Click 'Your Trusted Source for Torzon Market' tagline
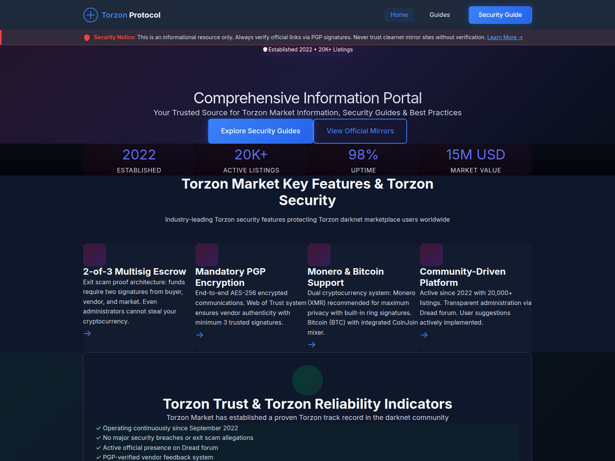Viewport: 615px width, 461px height. [x=307, y=113]
